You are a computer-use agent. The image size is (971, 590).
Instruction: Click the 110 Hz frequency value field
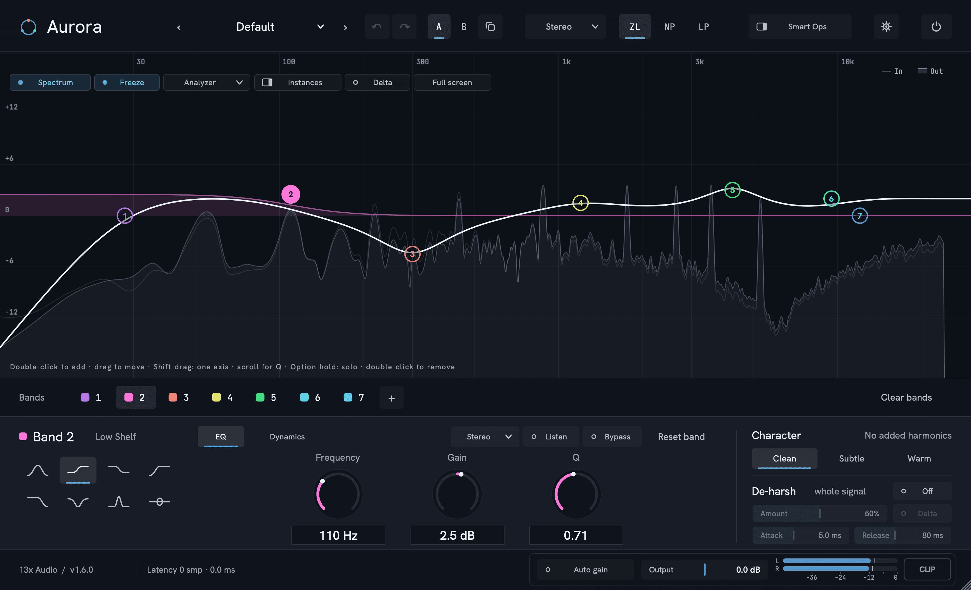click(338, 535)
